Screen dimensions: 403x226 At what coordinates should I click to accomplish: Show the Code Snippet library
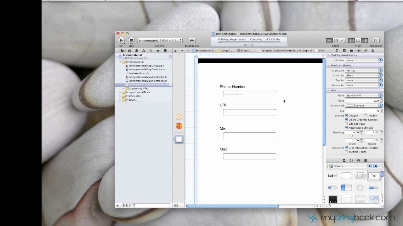point(351,160)
